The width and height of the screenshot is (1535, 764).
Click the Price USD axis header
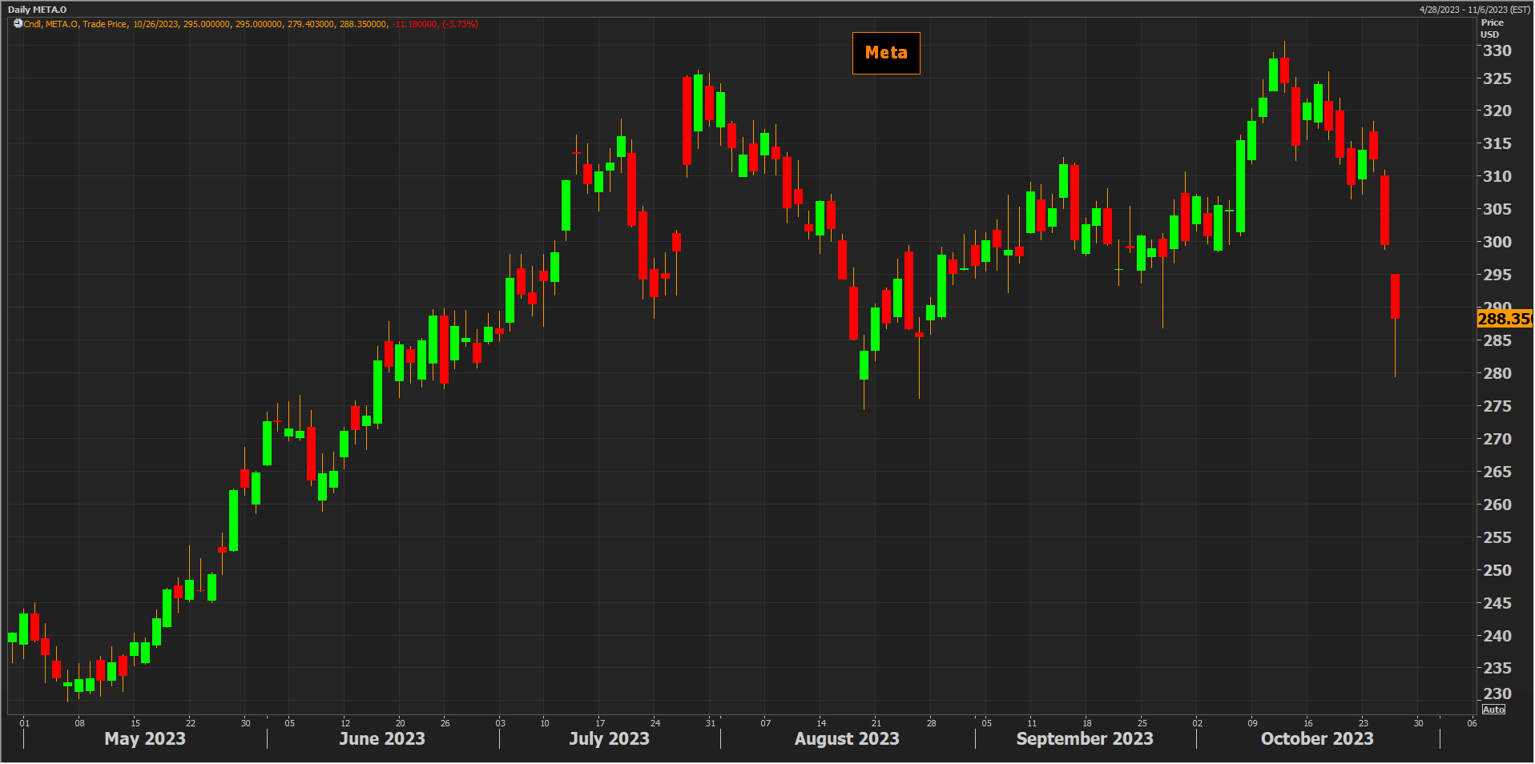[x=1491, y=28]
